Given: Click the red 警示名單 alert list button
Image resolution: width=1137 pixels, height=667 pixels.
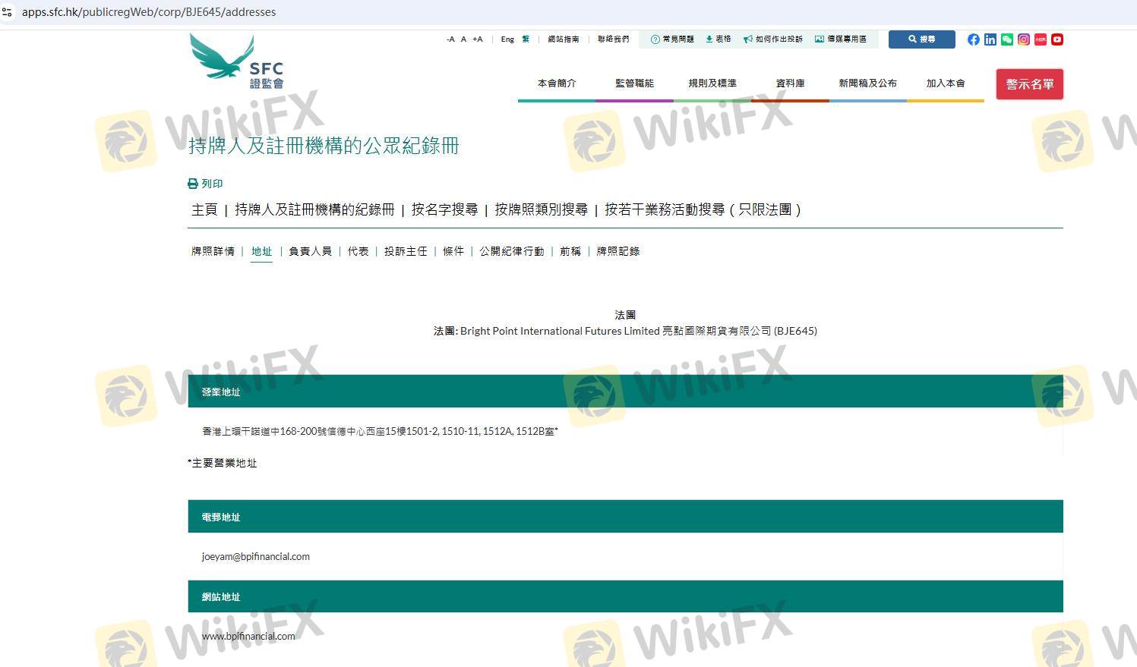Looking at the screenshot, I should (x=1030, y=84).
